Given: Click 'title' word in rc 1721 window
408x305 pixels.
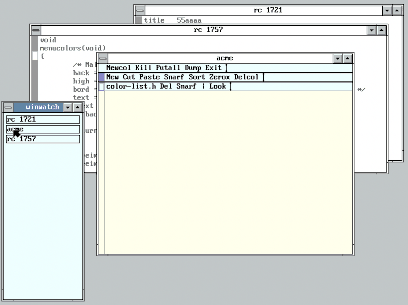Looking at the screenshot, I should 154,20.
